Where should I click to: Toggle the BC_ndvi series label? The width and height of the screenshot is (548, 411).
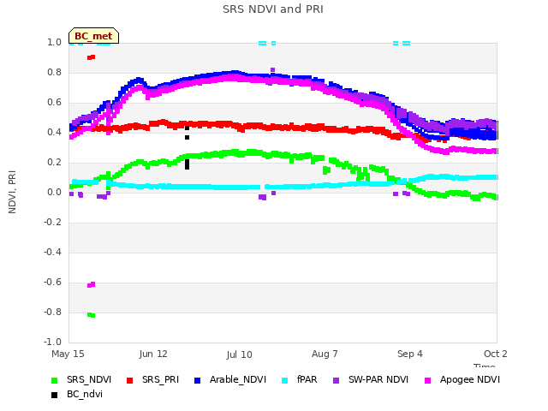85,395
